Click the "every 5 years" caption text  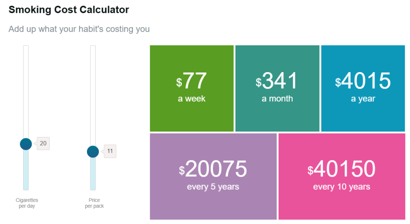click(x=213, y=187)
